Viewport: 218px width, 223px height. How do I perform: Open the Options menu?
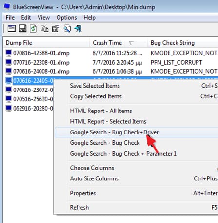[x=66, y=17]
